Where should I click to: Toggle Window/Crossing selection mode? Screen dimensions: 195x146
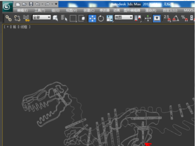[x=82, y=18]
